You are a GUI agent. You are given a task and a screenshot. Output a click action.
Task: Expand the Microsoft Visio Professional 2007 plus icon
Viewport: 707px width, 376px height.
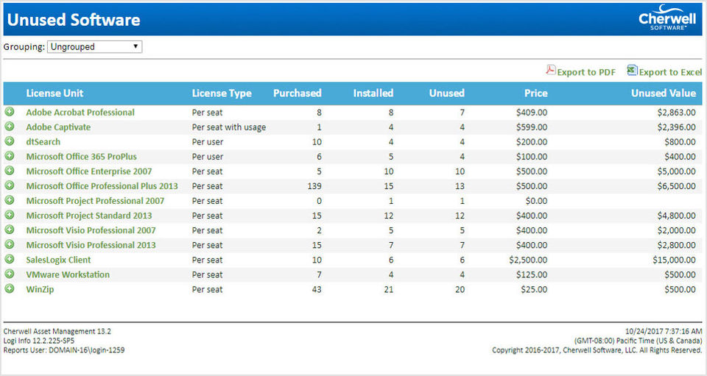click(x=10, y=230)
